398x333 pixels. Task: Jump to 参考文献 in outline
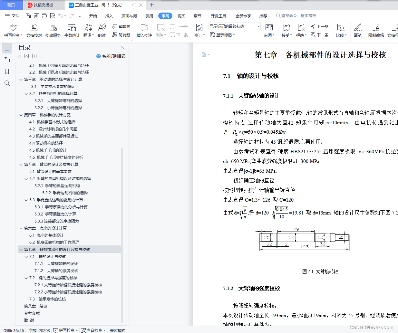(32, 313)
